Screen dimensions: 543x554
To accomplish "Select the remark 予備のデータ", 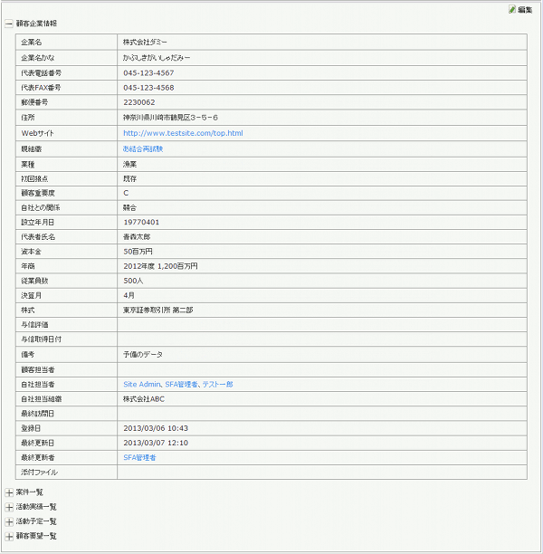I will [143, 354].
